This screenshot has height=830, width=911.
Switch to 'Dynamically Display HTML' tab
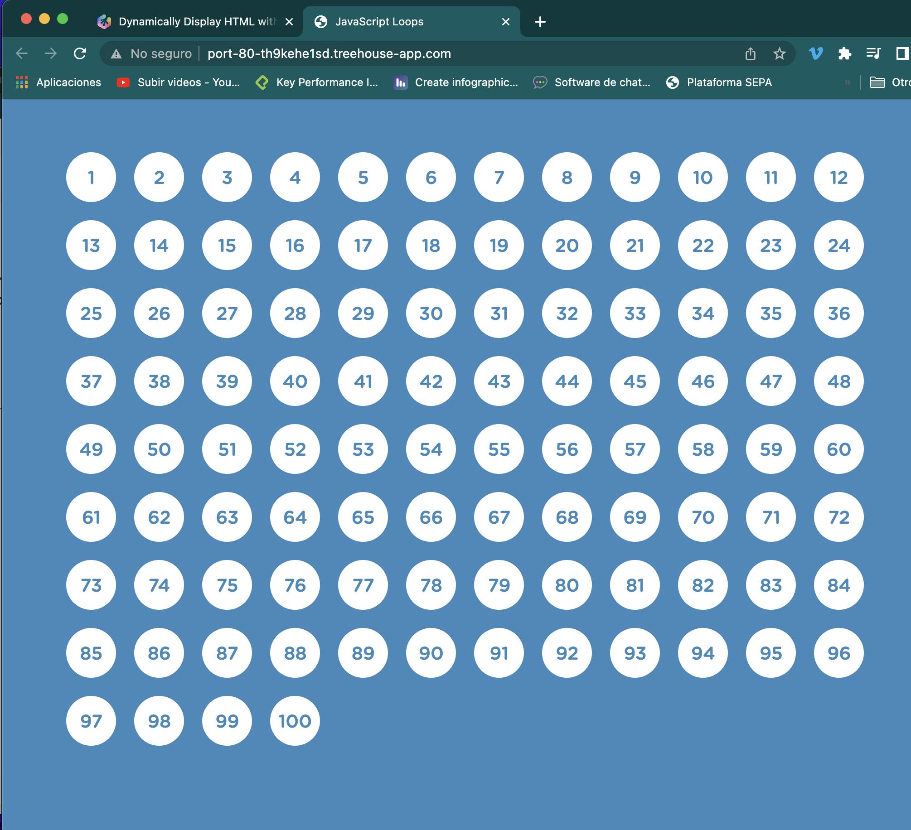click(x=195, y=22)
